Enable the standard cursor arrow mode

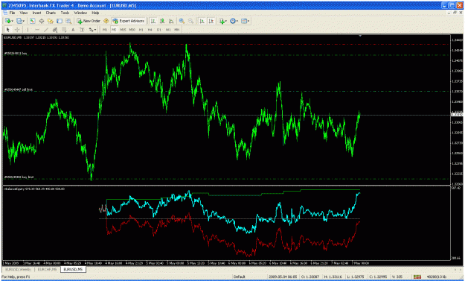click(x=8, y=30)
